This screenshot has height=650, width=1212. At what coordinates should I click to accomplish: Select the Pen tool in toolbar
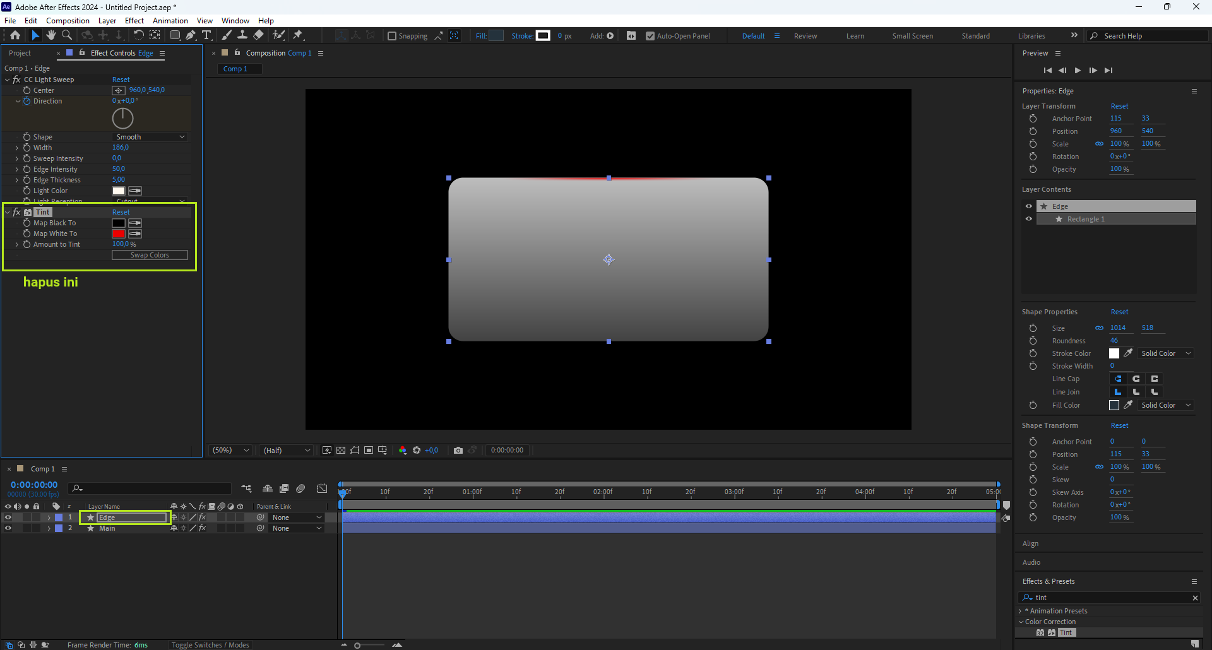click(191, 36)
